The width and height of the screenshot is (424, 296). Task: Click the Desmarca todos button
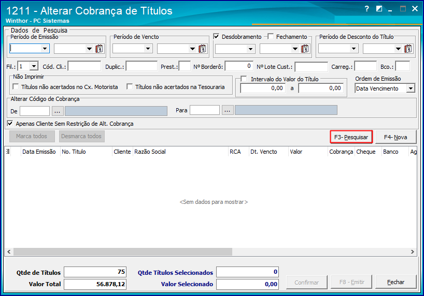(81, 136)
